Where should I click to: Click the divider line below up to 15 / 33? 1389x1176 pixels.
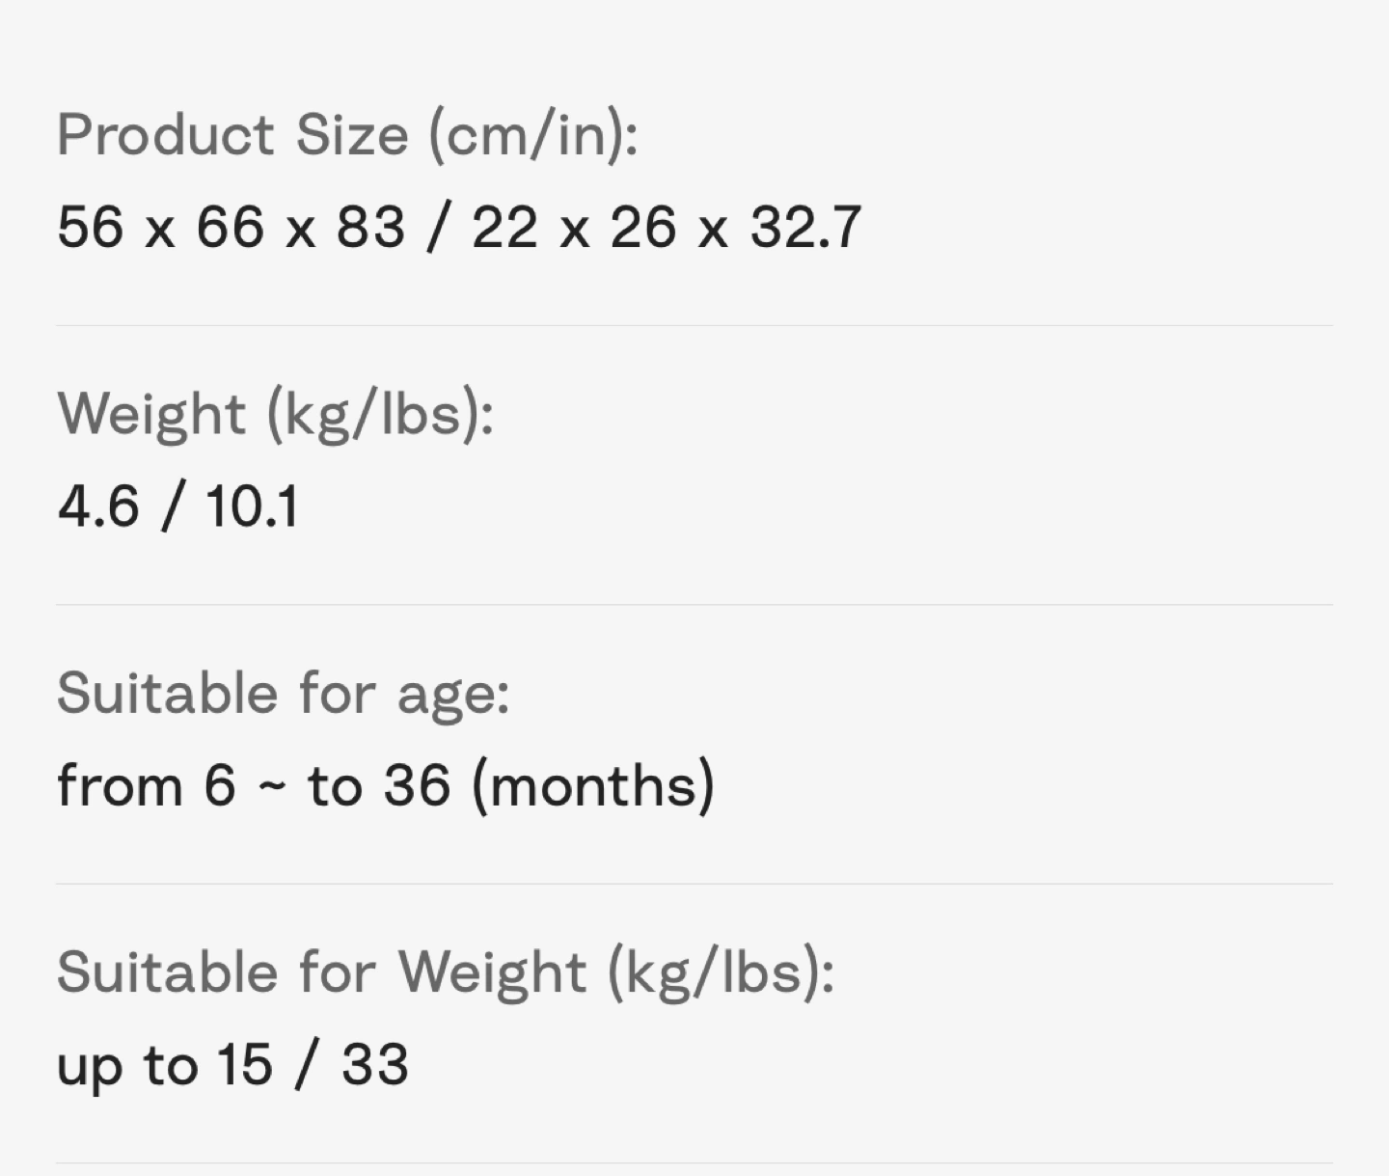694,1163
